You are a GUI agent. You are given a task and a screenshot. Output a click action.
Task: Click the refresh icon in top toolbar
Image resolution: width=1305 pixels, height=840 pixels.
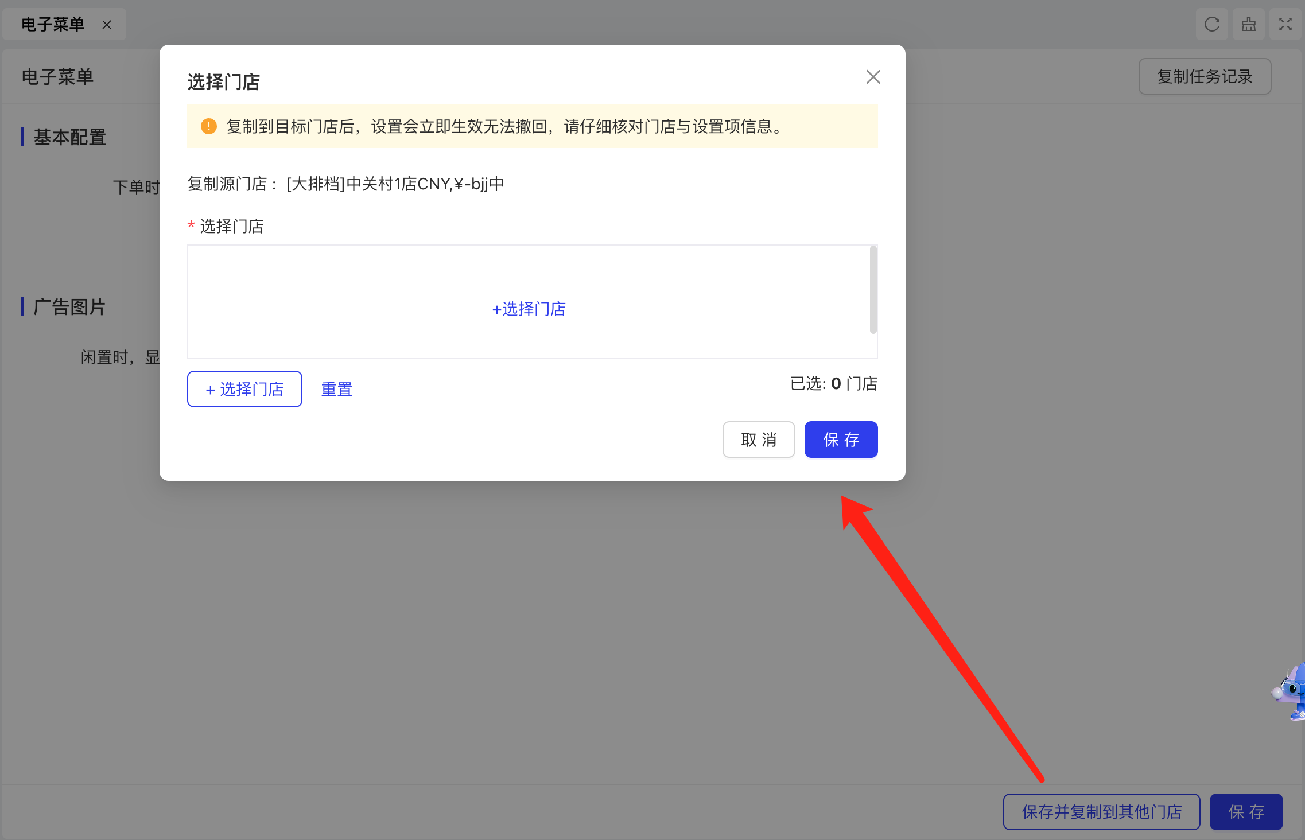pyautogui.click(x=1211, y=25)
